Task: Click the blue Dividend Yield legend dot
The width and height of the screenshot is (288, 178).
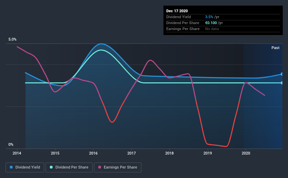Action: (x=11, y=167)
